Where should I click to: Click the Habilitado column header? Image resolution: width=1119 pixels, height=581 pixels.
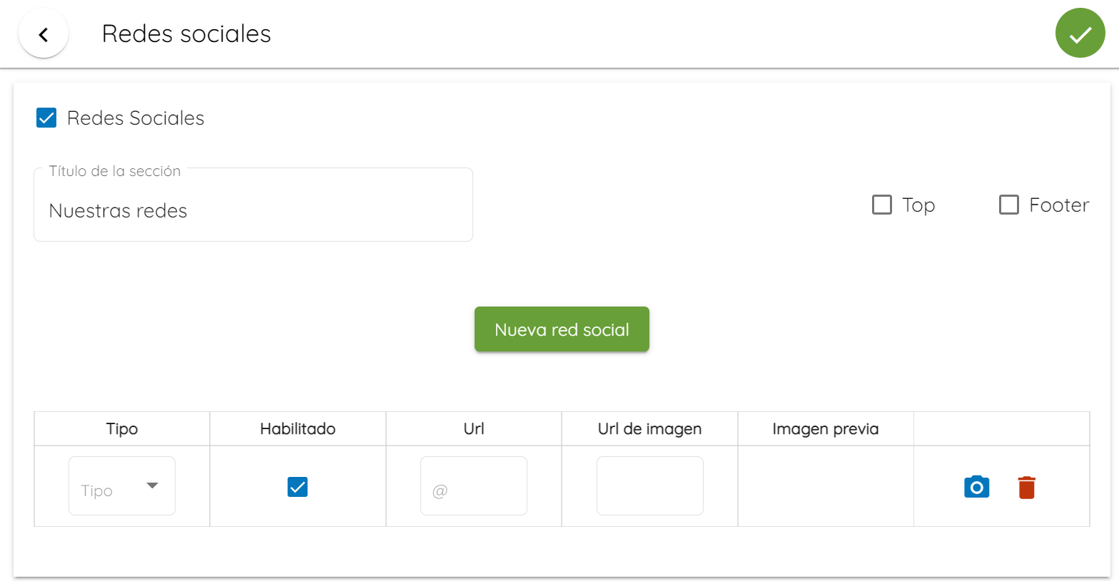(298, 429)
